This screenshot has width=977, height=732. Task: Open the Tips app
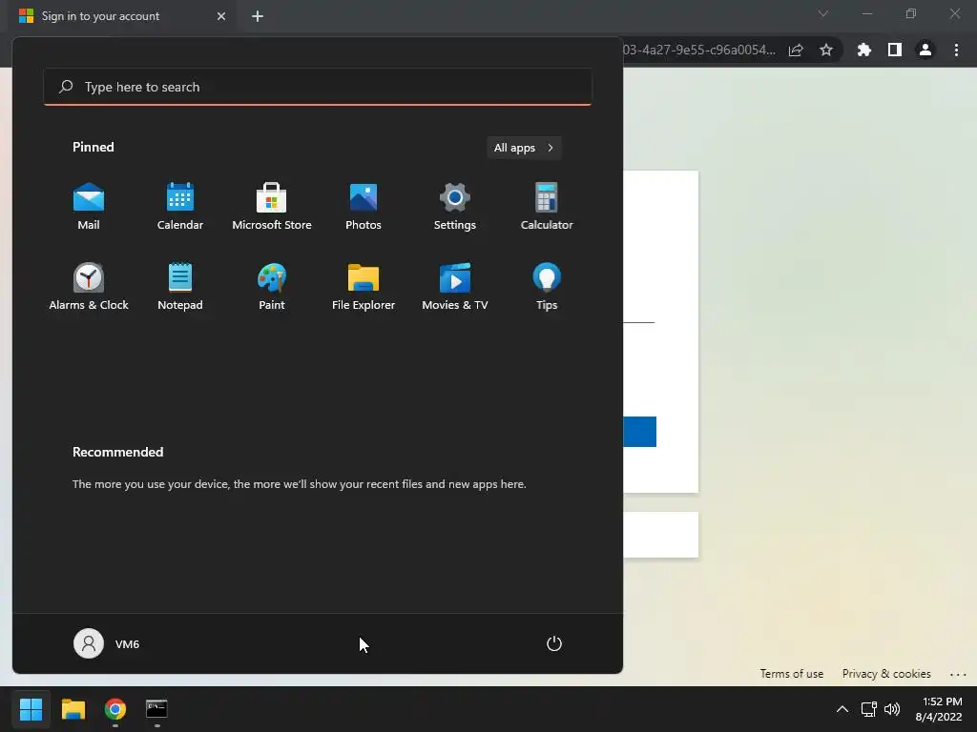point(547,287)
